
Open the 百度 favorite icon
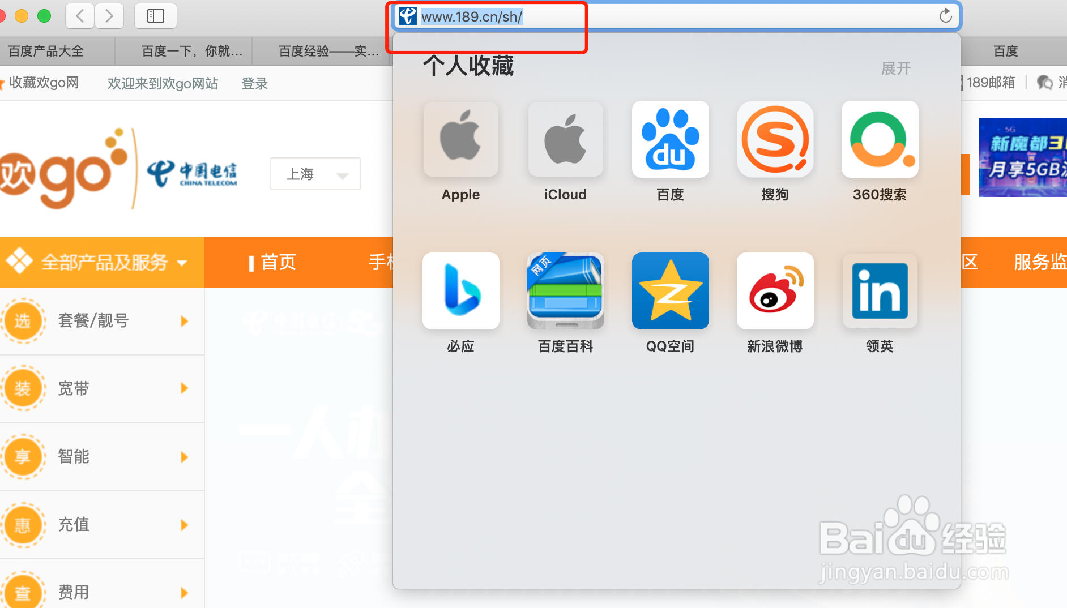point(670,139)
